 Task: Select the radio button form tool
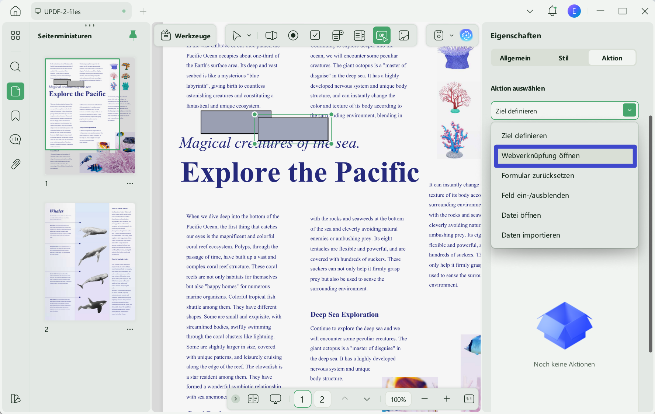(293, 35)
